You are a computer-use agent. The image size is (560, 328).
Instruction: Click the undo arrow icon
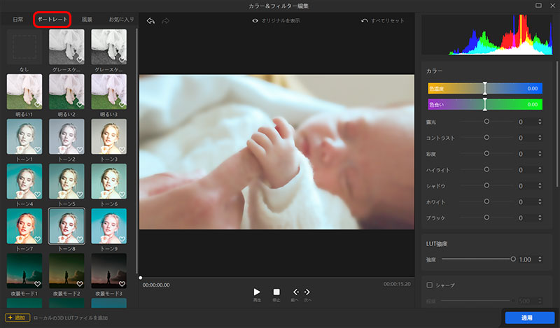pyautogui.click(x=150, y=21)
